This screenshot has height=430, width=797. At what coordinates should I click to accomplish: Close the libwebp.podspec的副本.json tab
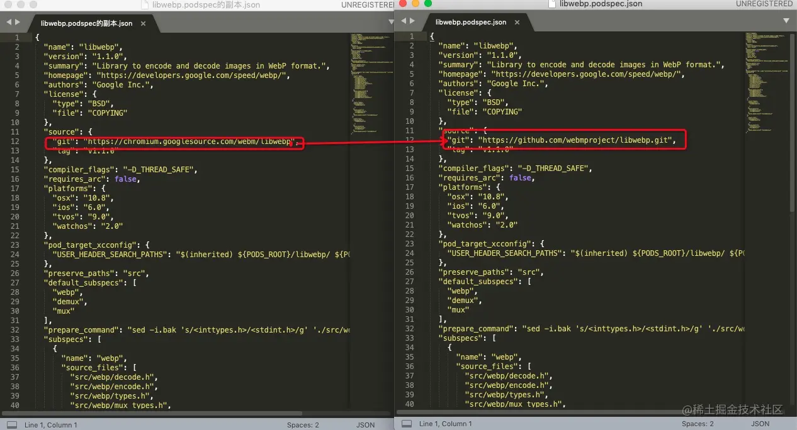point(143,23)
